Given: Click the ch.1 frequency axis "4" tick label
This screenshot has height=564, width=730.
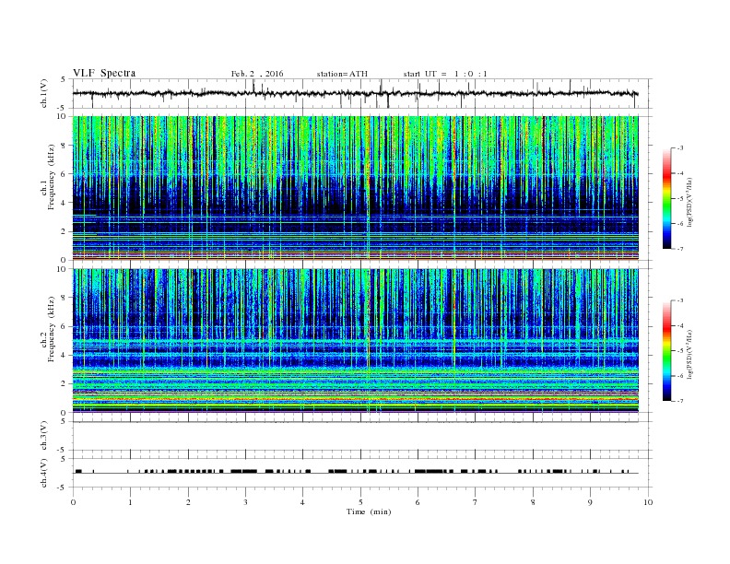Looking at the screenshot, I should click(64, 203).
